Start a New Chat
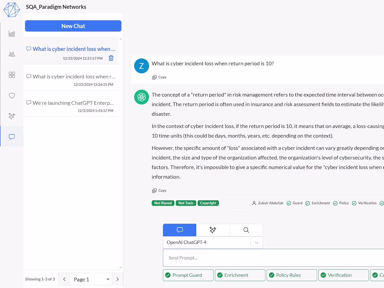Image resolution: width=384 pixels, height=288 pixels. coord(73,26)
